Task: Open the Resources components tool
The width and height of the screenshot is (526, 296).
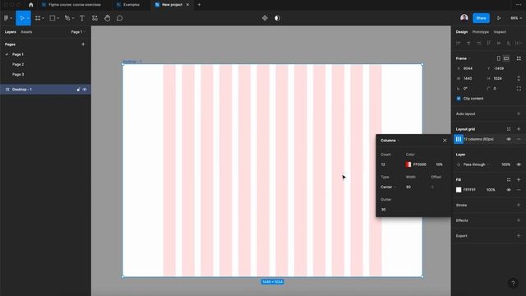Action: (95, 18)
